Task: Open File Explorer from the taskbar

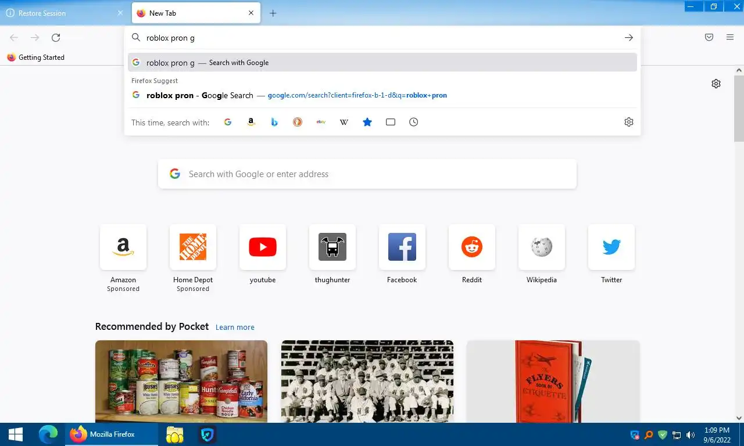Action: (x=175, y=434)
